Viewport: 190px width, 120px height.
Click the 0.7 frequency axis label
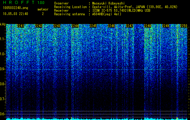tap(3, 99)
